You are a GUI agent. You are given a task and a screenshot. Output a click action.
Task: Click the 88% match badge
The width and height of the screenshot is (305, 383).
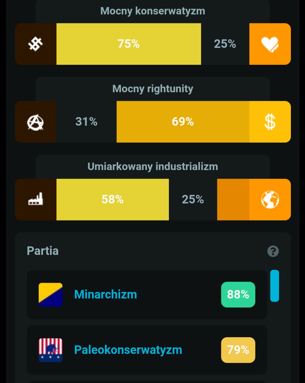238,294
